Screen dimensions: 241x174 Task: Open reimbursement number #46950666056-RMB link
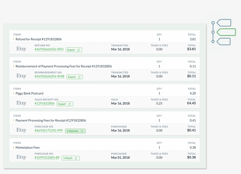49,76
